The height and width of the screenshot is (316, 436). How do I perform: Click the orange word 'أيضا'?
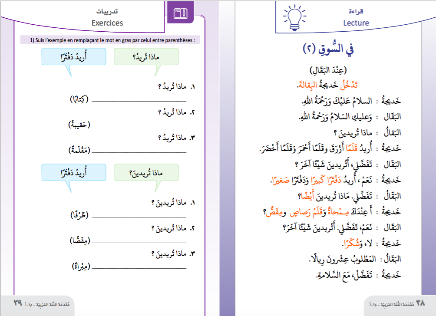coord(308,196)
